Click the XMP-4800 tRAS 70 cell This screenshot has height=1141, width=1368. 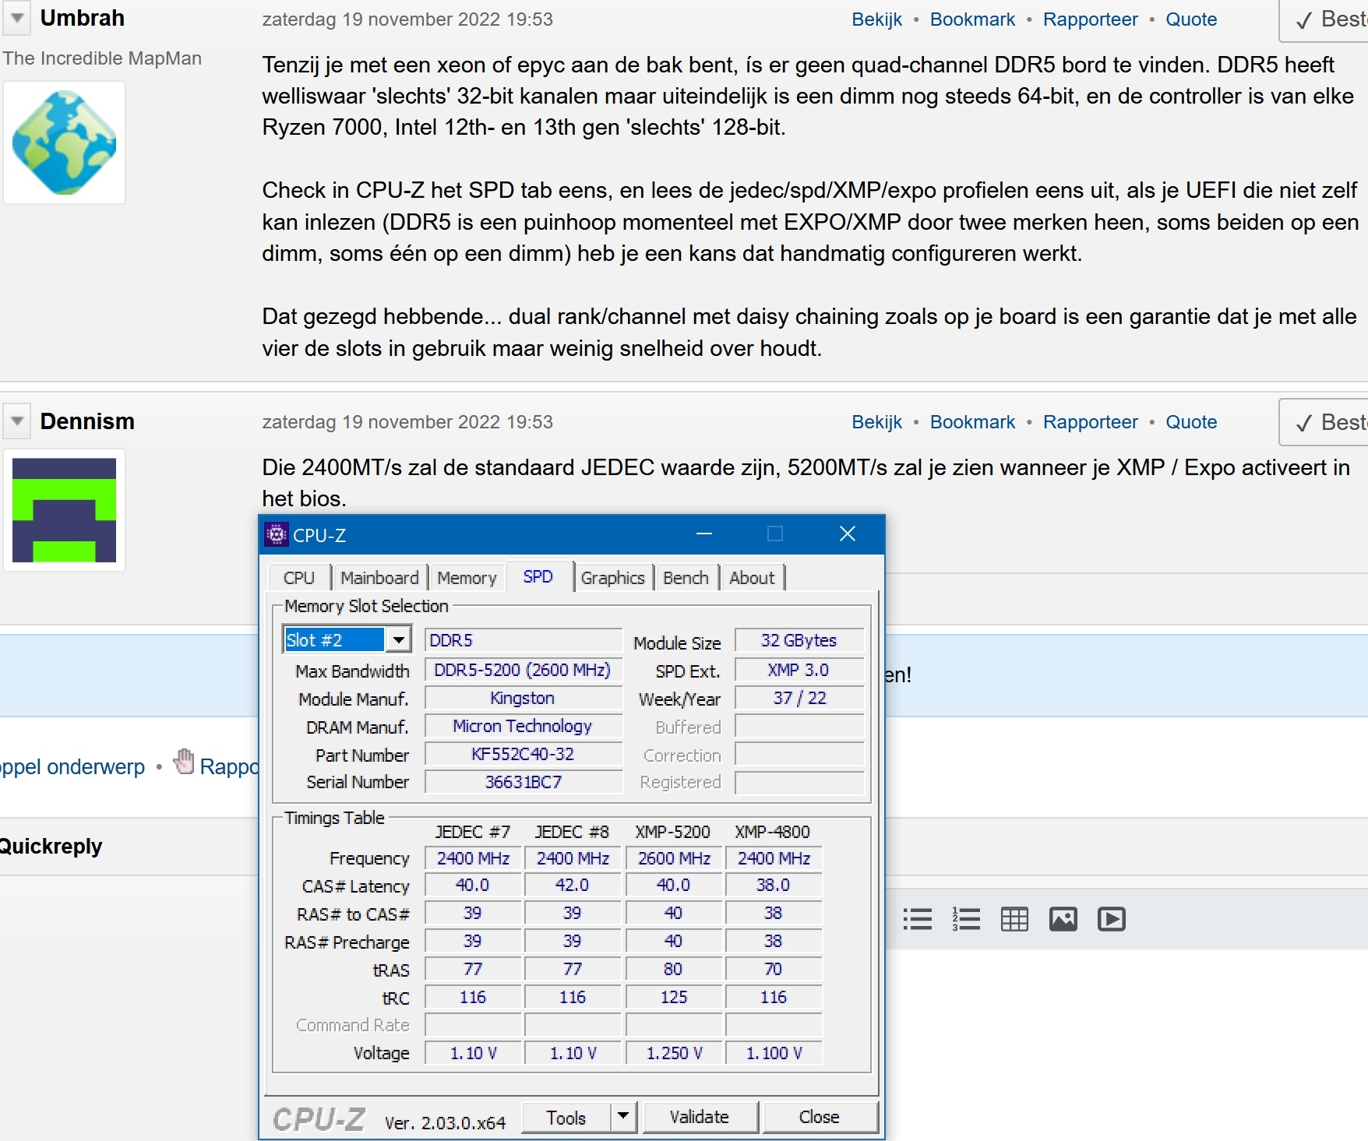pyautogui.click(x=774, y=969)
